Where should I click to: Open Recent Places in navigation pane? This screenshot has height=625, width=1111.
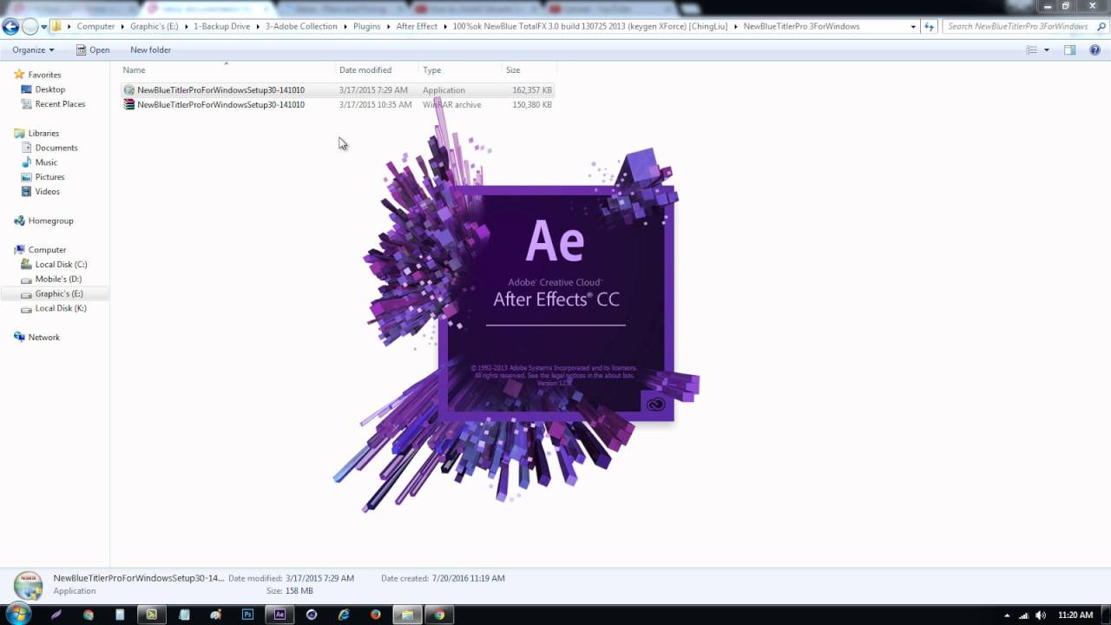point(60,104)
